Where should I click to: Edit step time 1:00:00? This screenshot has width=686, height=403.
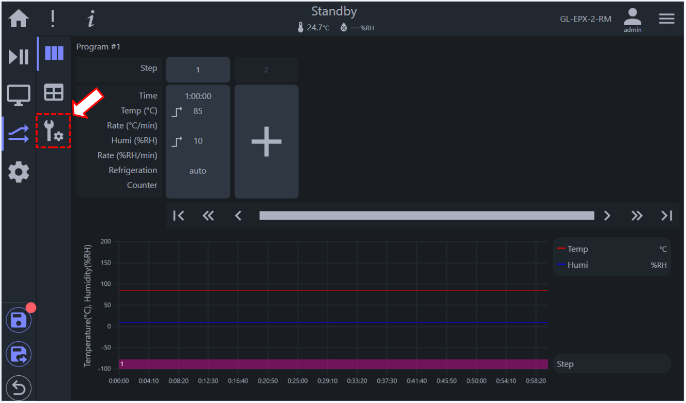tap(198, 96)
